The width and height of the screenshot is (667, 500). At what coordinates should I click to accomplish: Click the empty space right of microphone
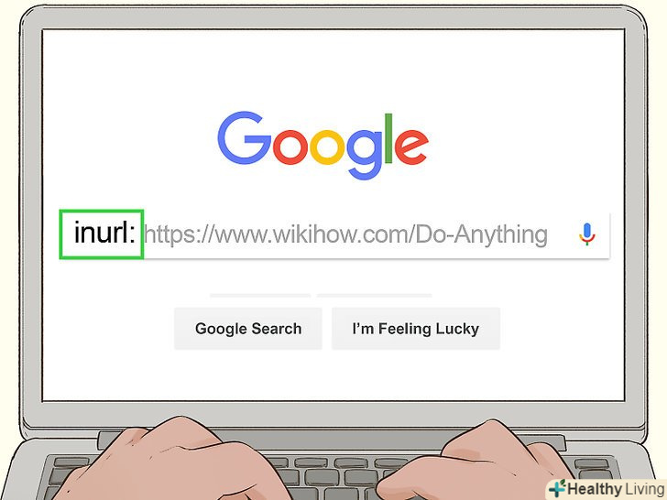point(603,234)
